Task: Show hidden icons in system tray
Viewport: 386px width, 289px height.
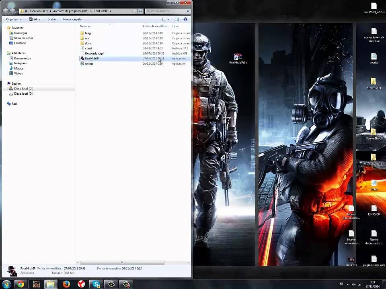Action: 347,284
